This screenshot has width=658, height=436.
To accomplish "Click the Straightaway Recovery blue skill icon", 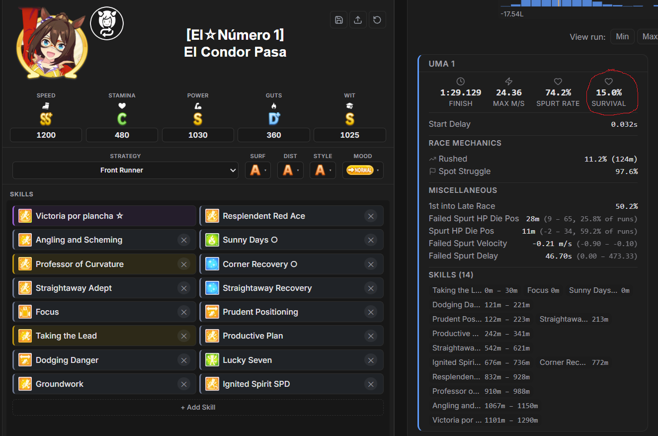I will 212,288.
